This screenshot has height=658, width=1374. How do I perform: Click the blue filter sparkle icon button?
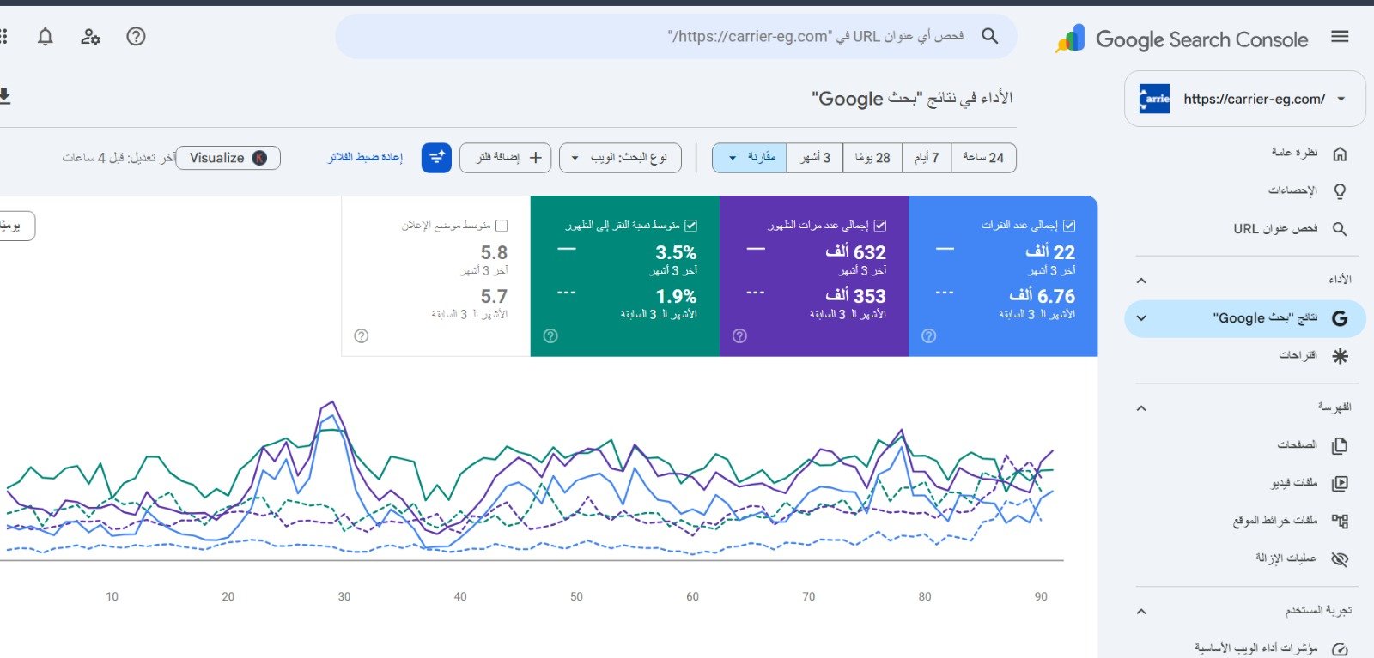pyautogui.click(x=436, y=158)
